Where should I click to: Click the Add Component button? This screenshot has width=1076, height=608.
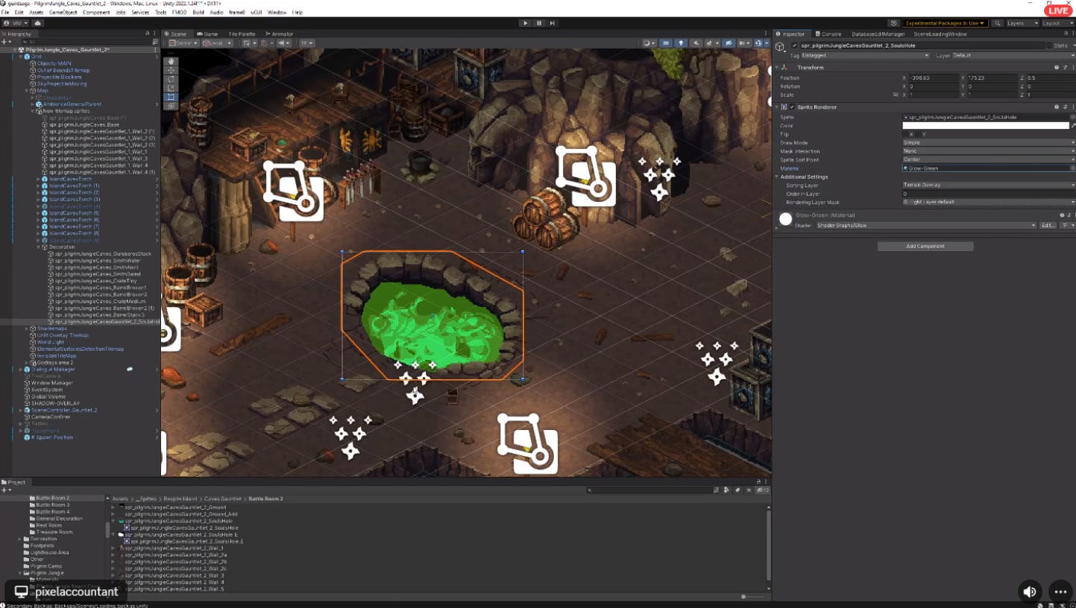(x=925, y=246)
